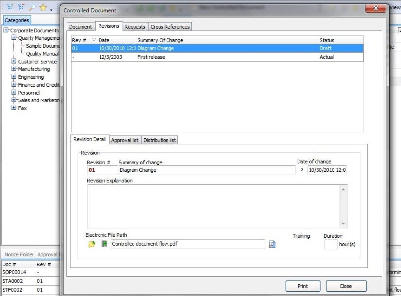Select the STF0002 row in background list
The image size is (401, 296).
pos(31,290)
